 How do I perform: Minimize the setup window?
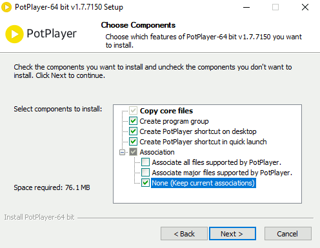[246, 7]
